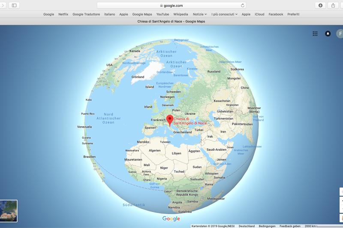Viewport: 343px width, 228px height.
Task: Click the Deutschland footer link
Action: pos(247,226)
